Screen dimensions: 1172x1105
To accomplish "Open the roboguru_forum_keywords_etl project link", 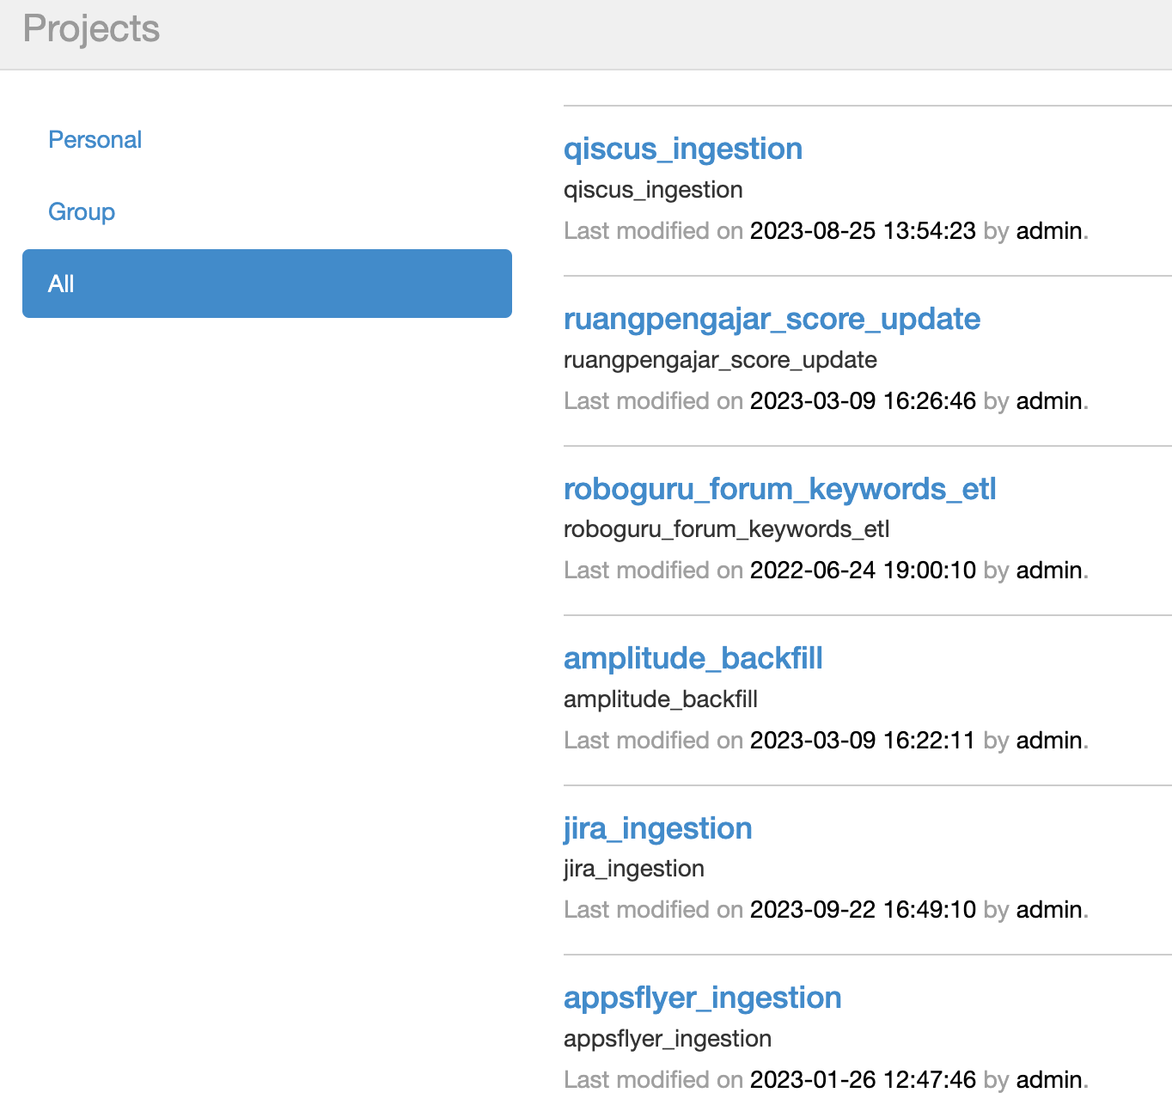I will click(779, 489).
